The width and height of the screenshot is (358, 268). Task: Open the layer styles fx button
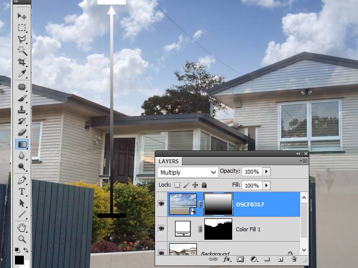point(227,259)
